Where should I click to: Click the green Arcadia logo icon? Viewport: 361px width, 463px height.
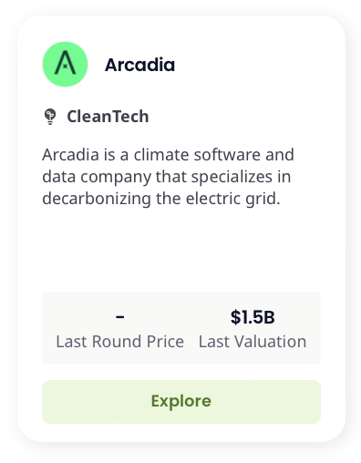click(x=65, y=64)
